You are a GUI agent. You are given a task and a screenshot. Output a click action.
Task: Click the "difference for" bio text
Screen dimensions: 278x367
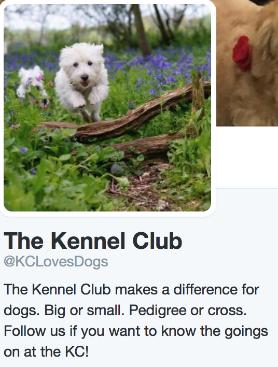coord(216,290)
